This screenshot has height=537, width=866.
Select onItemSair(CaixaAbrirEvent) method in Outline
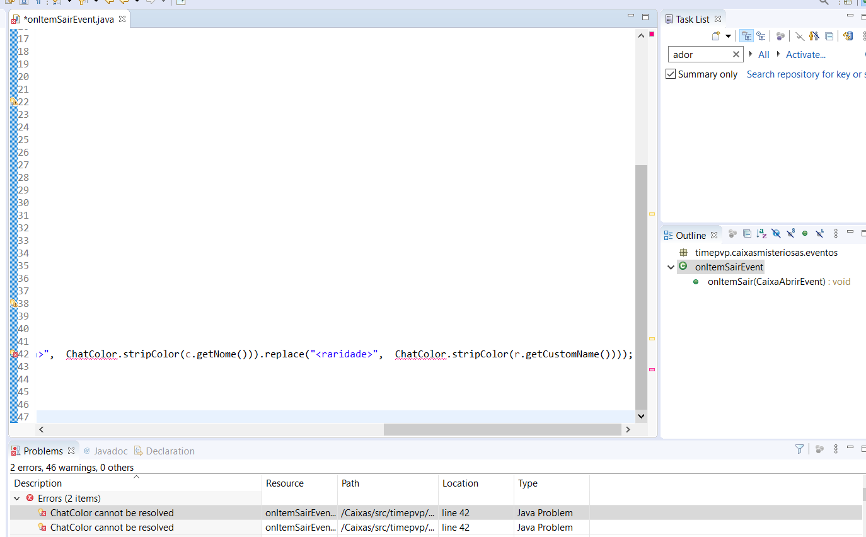tap(779, 282)
